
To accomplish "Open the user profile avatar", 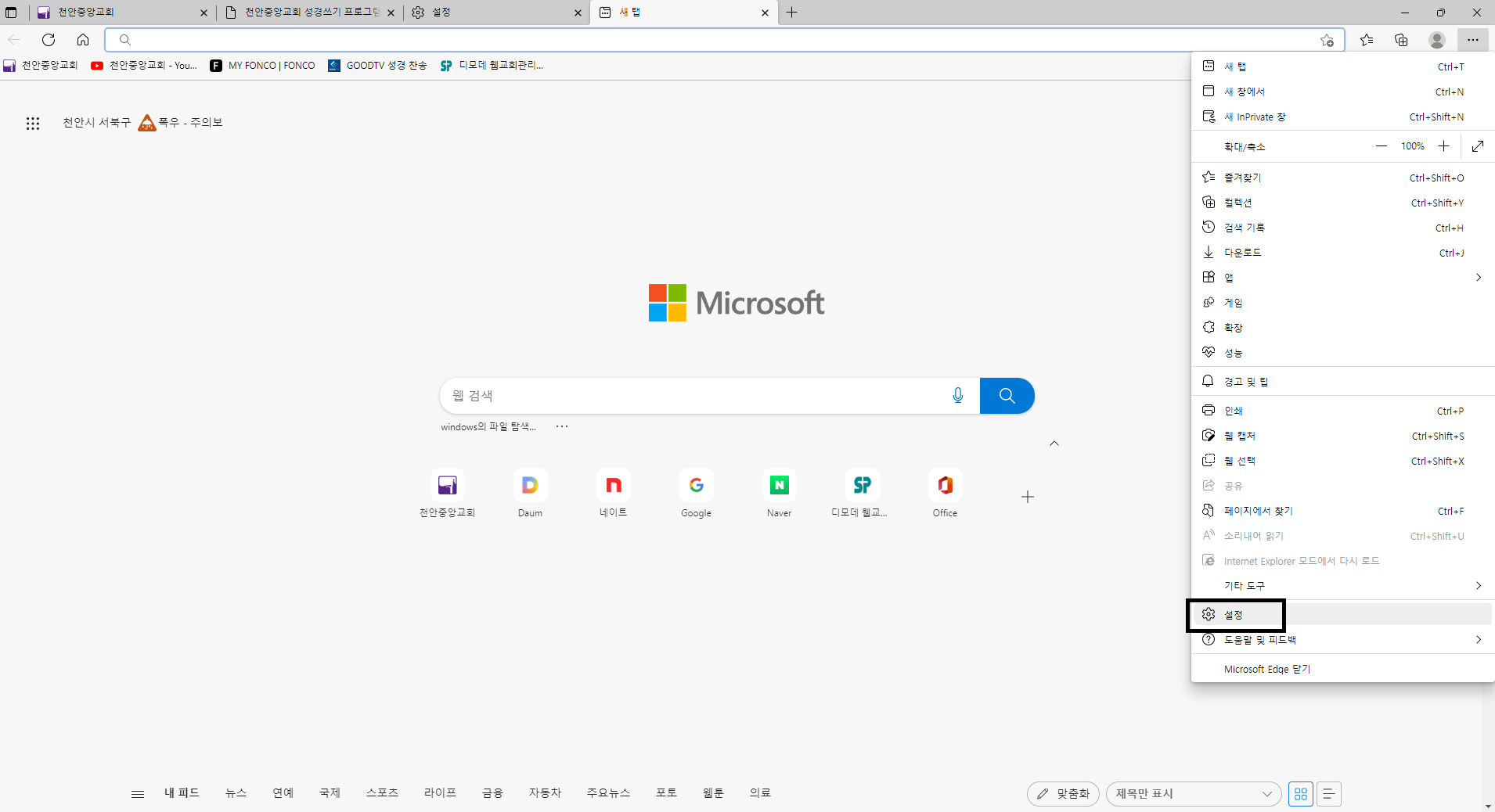I will 1437,40.
